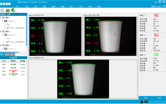Viewport: 166px width, 104px height.
Task: Click the 分屏 button
Action: 146,98
